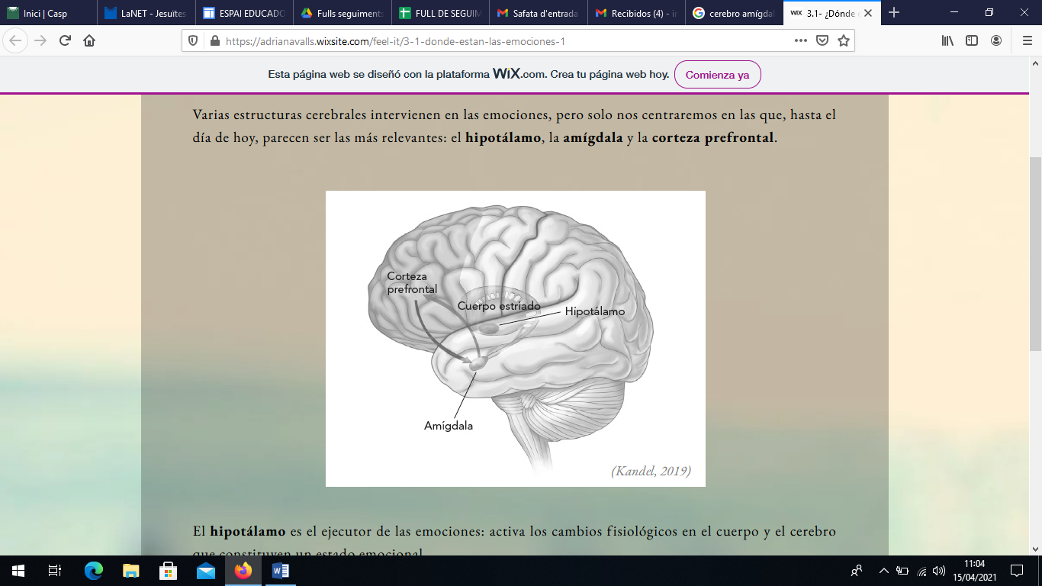Screen dimensions: 1042x586
Task: Click the tracking protection shield icon
Action: (193, 41)
